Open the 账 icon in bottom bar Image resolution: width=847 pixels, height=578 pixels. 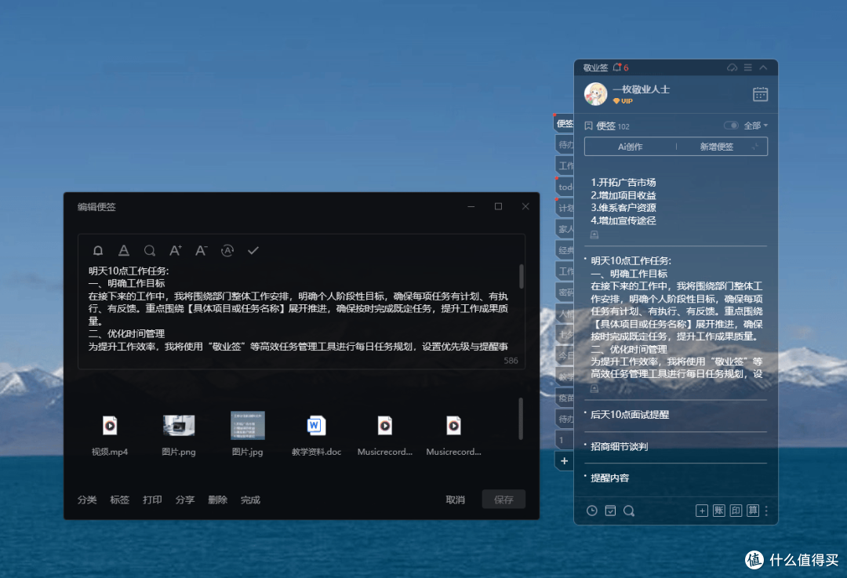[719, 511]
